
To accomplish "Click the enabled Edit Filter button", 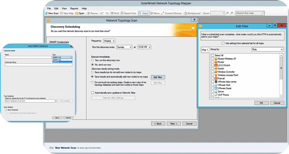I will 158,77.
